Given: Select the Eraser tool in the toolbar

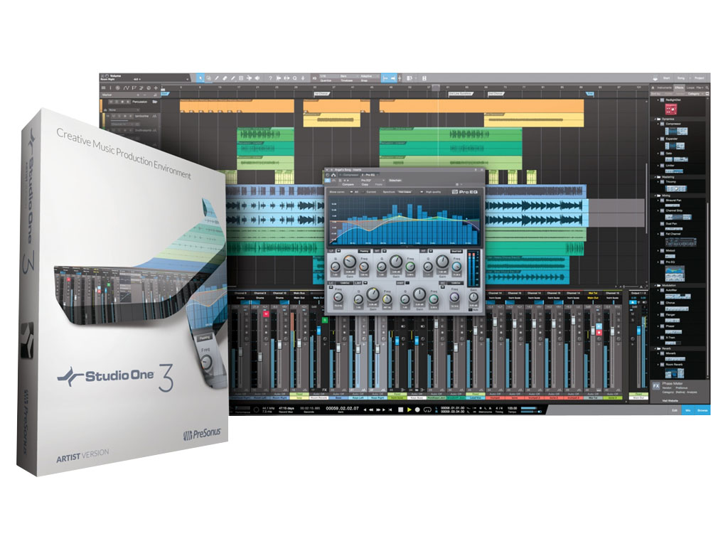Looking at the screenshot, I should [x=225, y=77].
